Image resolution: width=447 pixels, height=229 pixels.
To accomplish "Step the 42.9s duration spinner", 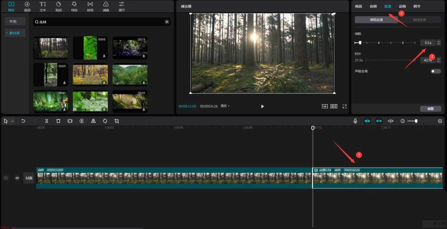I will pos(438,60).
